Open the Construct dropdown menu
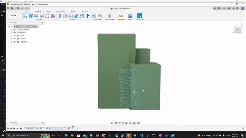The height and width of the screenshot is (138, 246). pyautogui.click(x=109, y=20)
